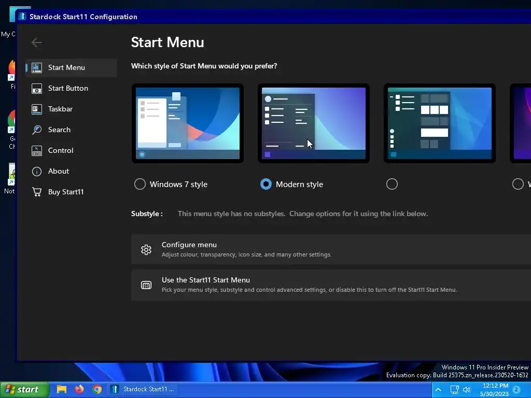
Task: Open the About page
Action: (x=72, y=171)
